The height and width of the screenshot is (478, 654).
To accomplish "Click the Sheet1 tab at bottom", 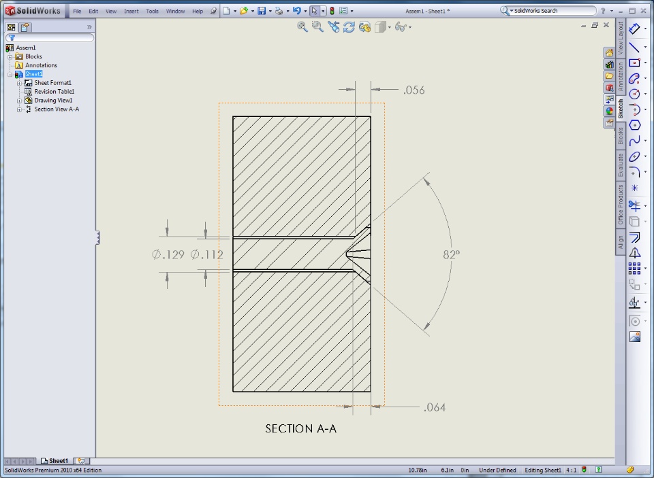I will click(54, 461).
